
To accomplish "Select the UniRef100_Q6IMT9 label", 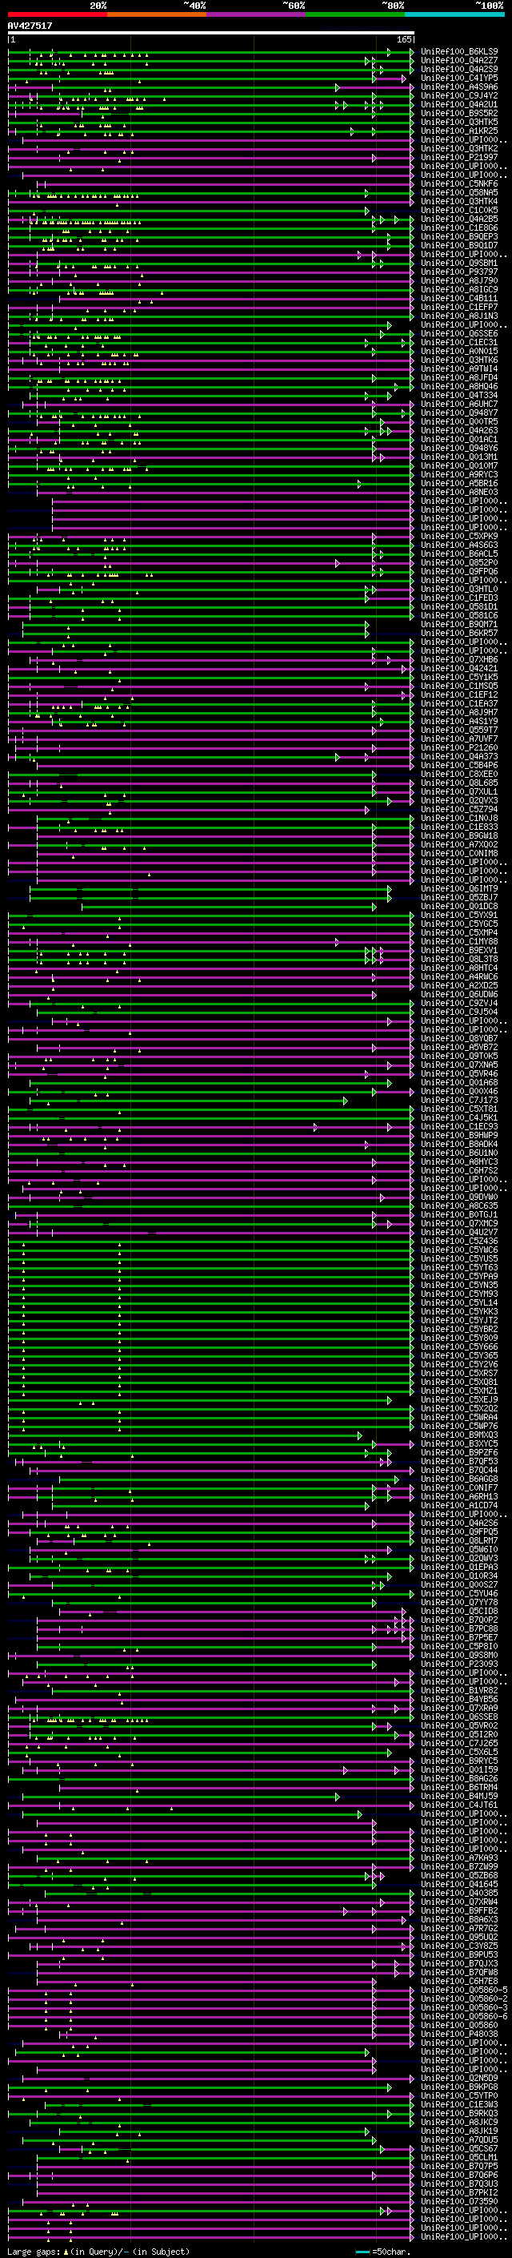I will pyautogui.click(x=459, y=889).
